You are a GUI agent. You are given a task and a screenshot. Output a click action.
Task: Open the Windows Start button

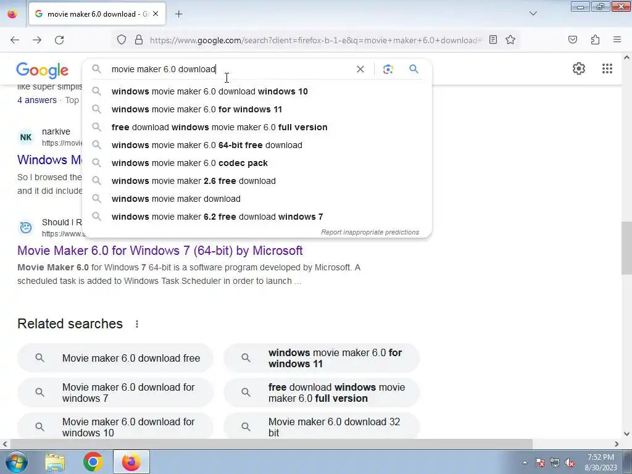tap(17, 462)
